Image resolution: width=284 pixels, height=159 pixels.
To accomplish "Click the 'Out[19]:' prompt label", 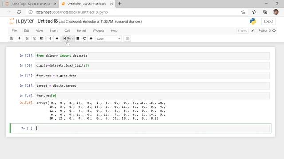I will [27, 102].
